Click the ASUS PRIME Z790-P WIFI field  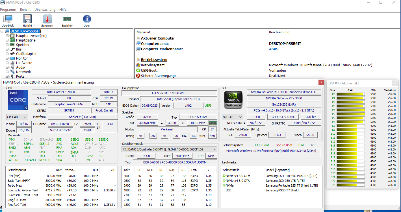pos(169,93)
